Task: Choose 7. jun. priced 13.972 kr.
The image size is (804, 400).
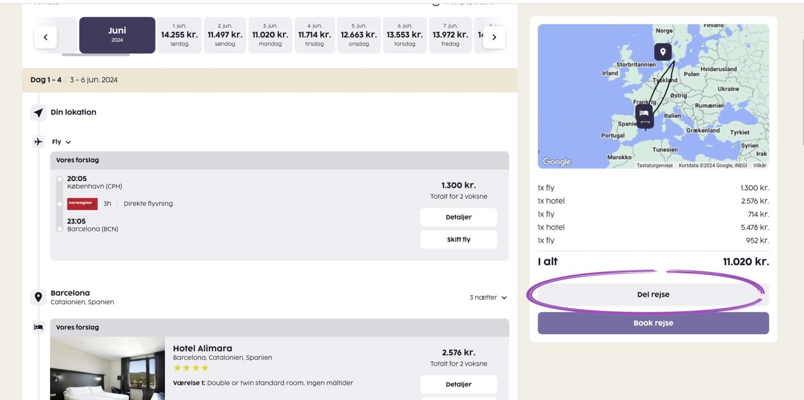Action: (x=450, y=35)
